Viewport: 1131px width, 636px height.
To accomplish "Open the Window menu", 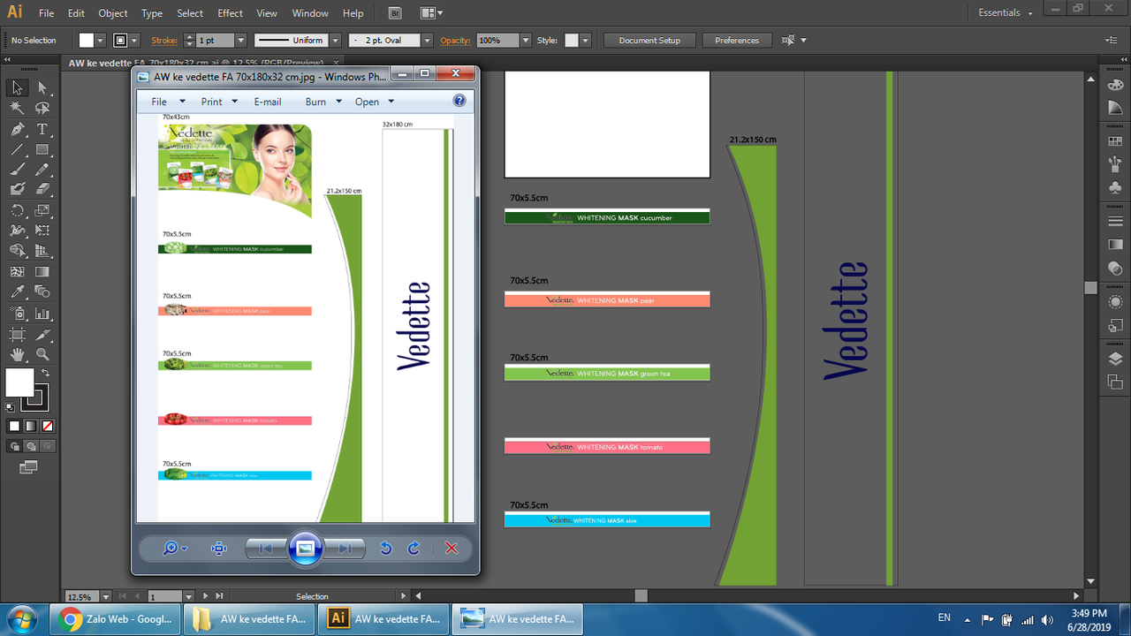I will pyautogui.click(x=310, y=13).
